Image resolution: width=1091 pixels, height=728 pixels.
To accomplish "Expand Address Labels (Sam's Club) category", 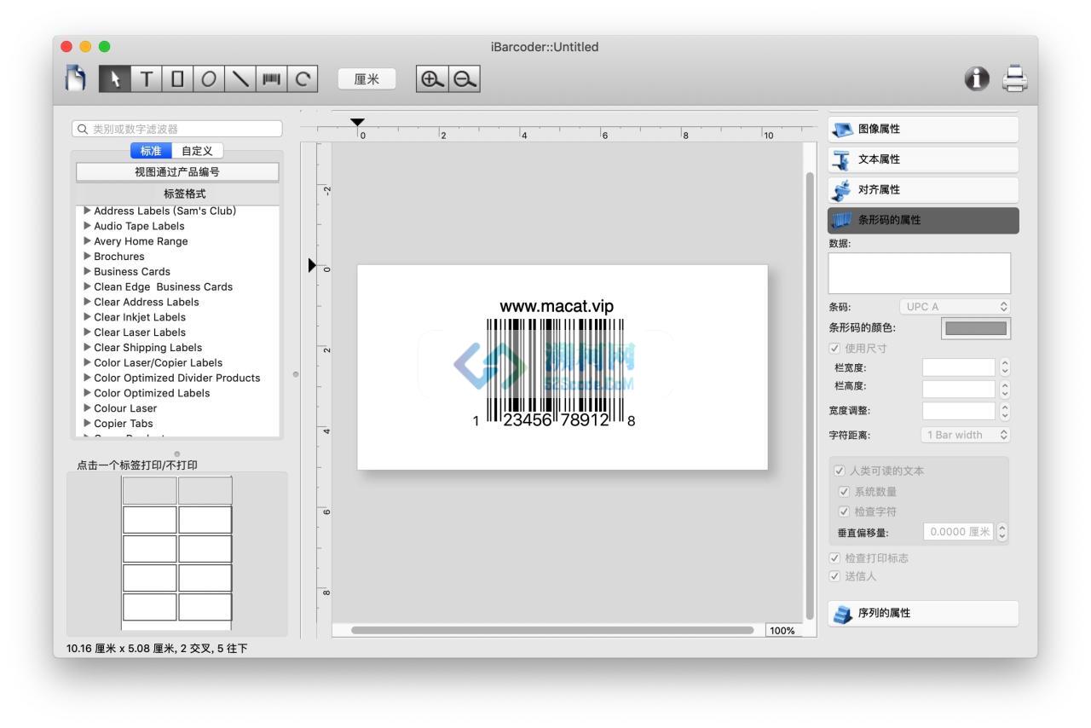I will pyautogui.click(x=87, y=211).
